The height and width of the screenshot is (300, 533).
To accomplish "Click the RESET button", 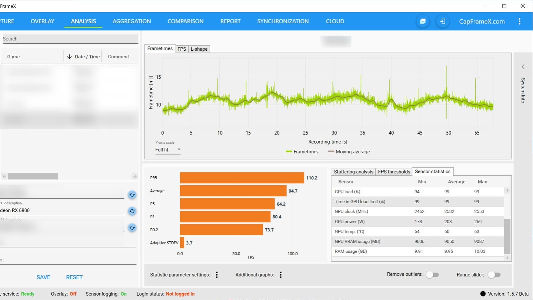I will (74, 277).
